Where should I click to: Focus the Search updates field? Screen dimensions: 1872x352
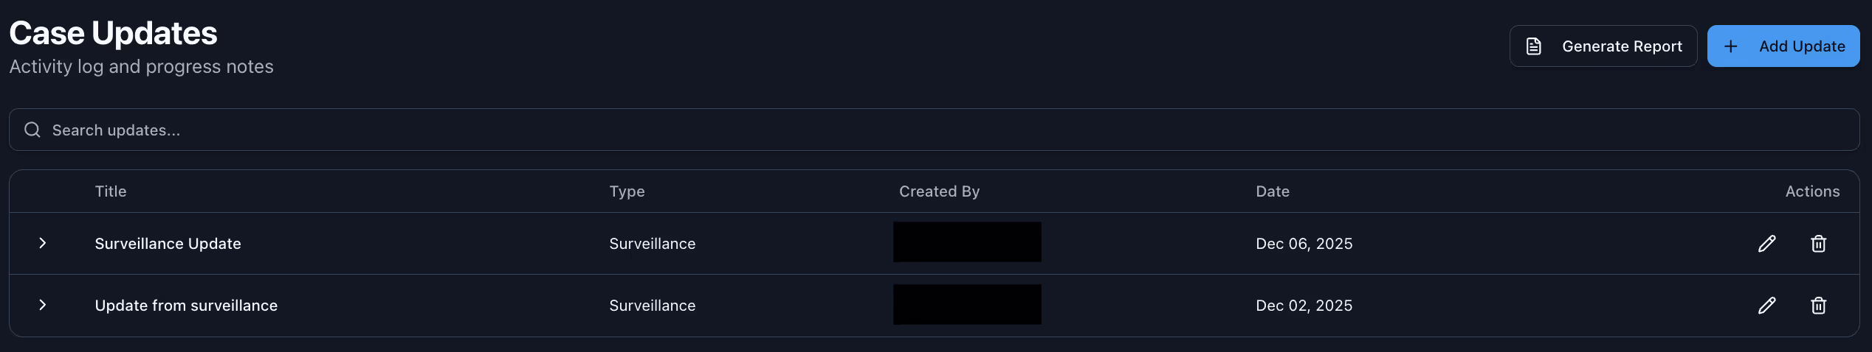click(886, 130)
